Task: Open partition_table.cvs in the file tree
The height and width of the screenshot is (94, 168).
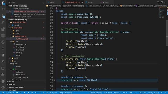Action: [x=22, y=78]
